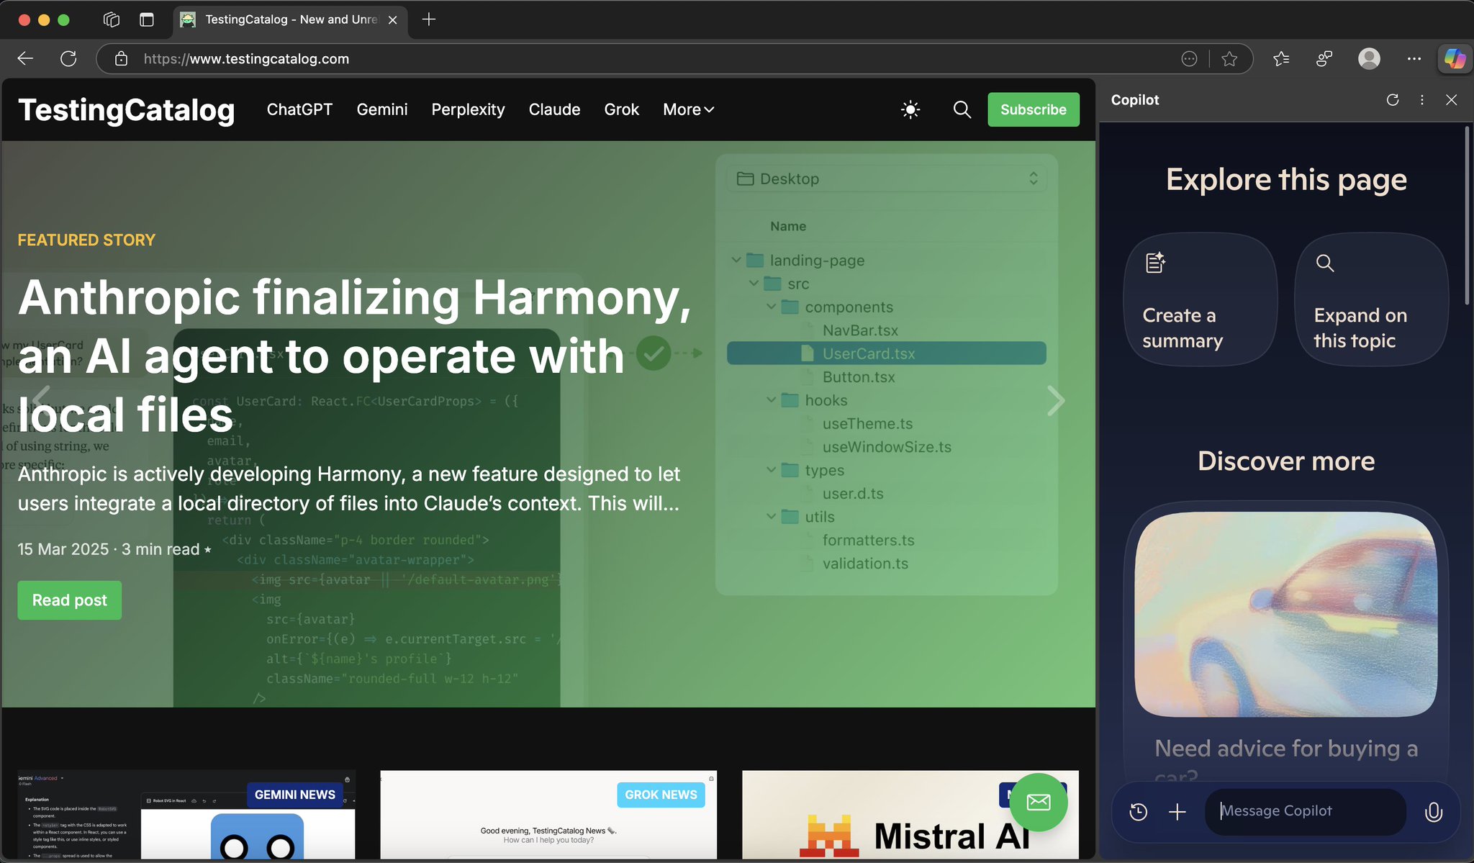Toggle the Copilot sidebar icon
Viewport: 1474px width, 863px height.
pyautogui.click(x=1455, y=59)
